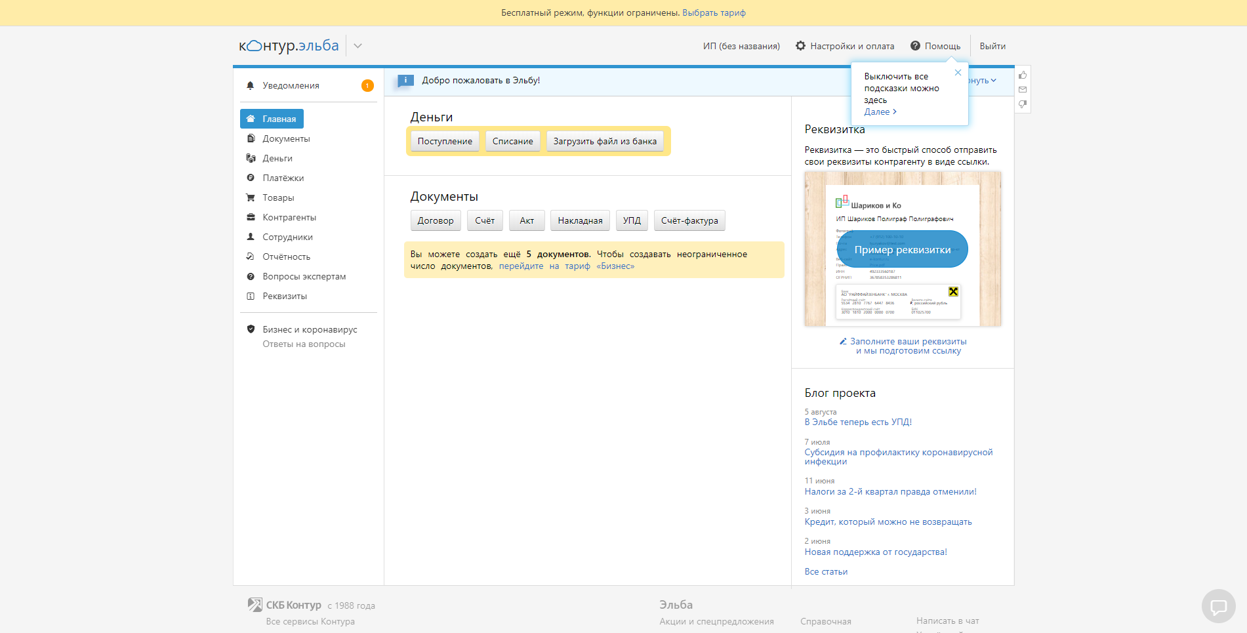The height and width of the screenshot is (633, 1247).
Task: Click the icon beside Реквизиты in sidebar
Action: [250, 296]
